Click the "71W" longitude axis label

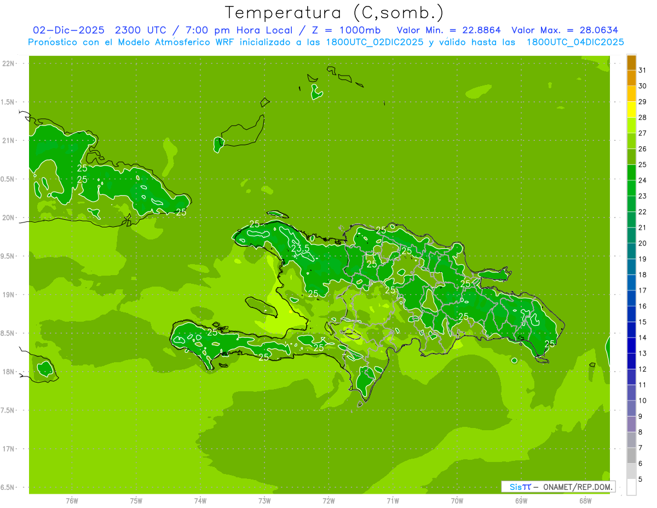[393, 501]
